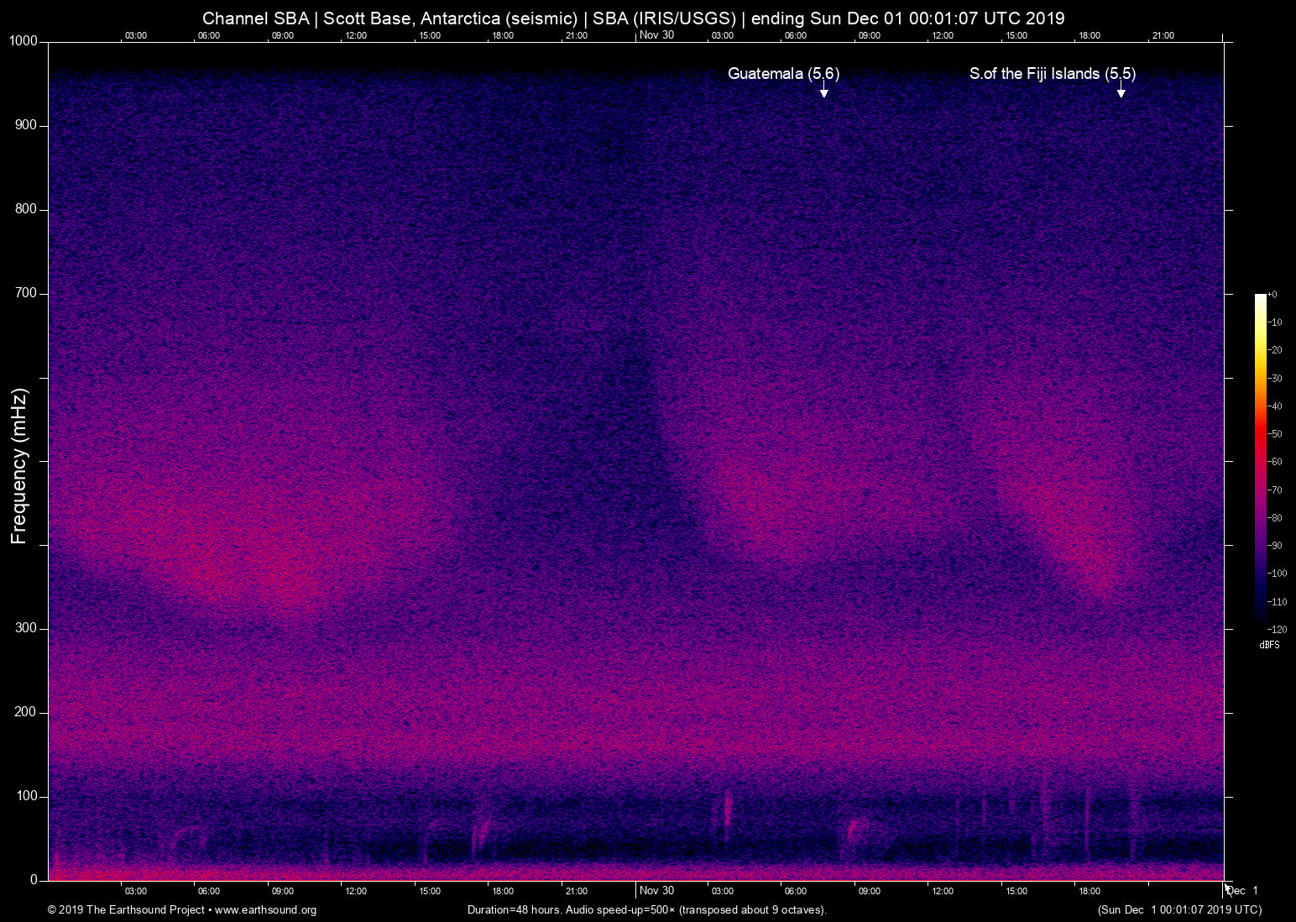
Task: Click the Channel SBA Scott Base title text
Action: point(634,18)
